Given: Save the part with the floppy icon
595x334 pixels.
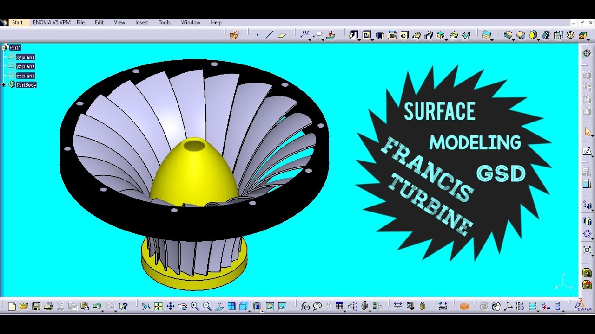Looking at the screenshot, I should coord(36,306).
